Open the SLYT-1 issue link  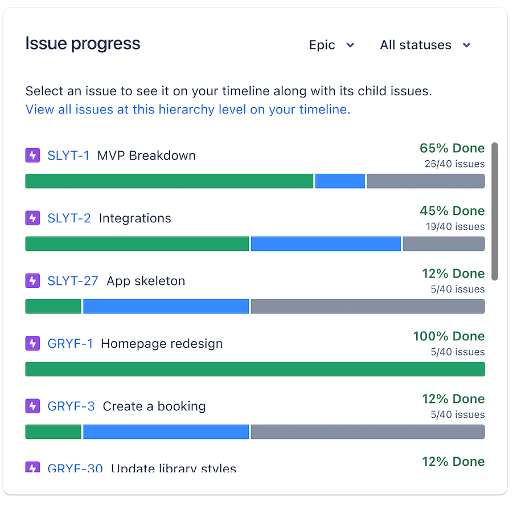coord(68,155)
